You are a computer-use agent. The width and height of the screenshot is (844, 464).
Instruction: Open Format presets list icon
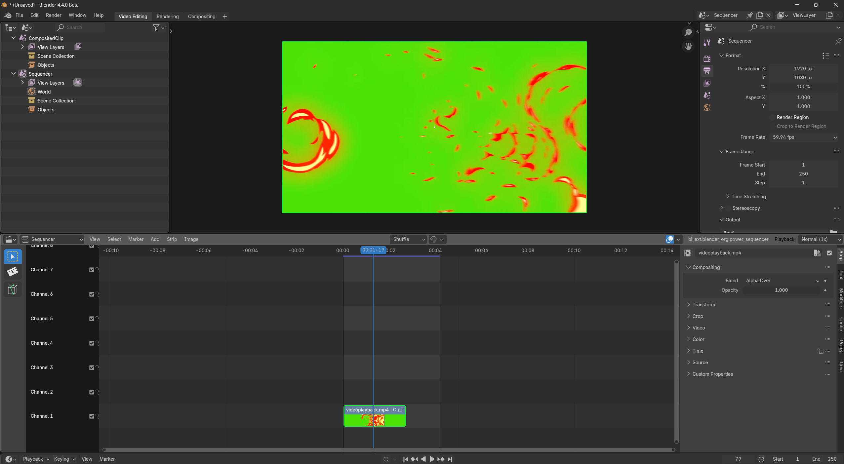point(826,56)
